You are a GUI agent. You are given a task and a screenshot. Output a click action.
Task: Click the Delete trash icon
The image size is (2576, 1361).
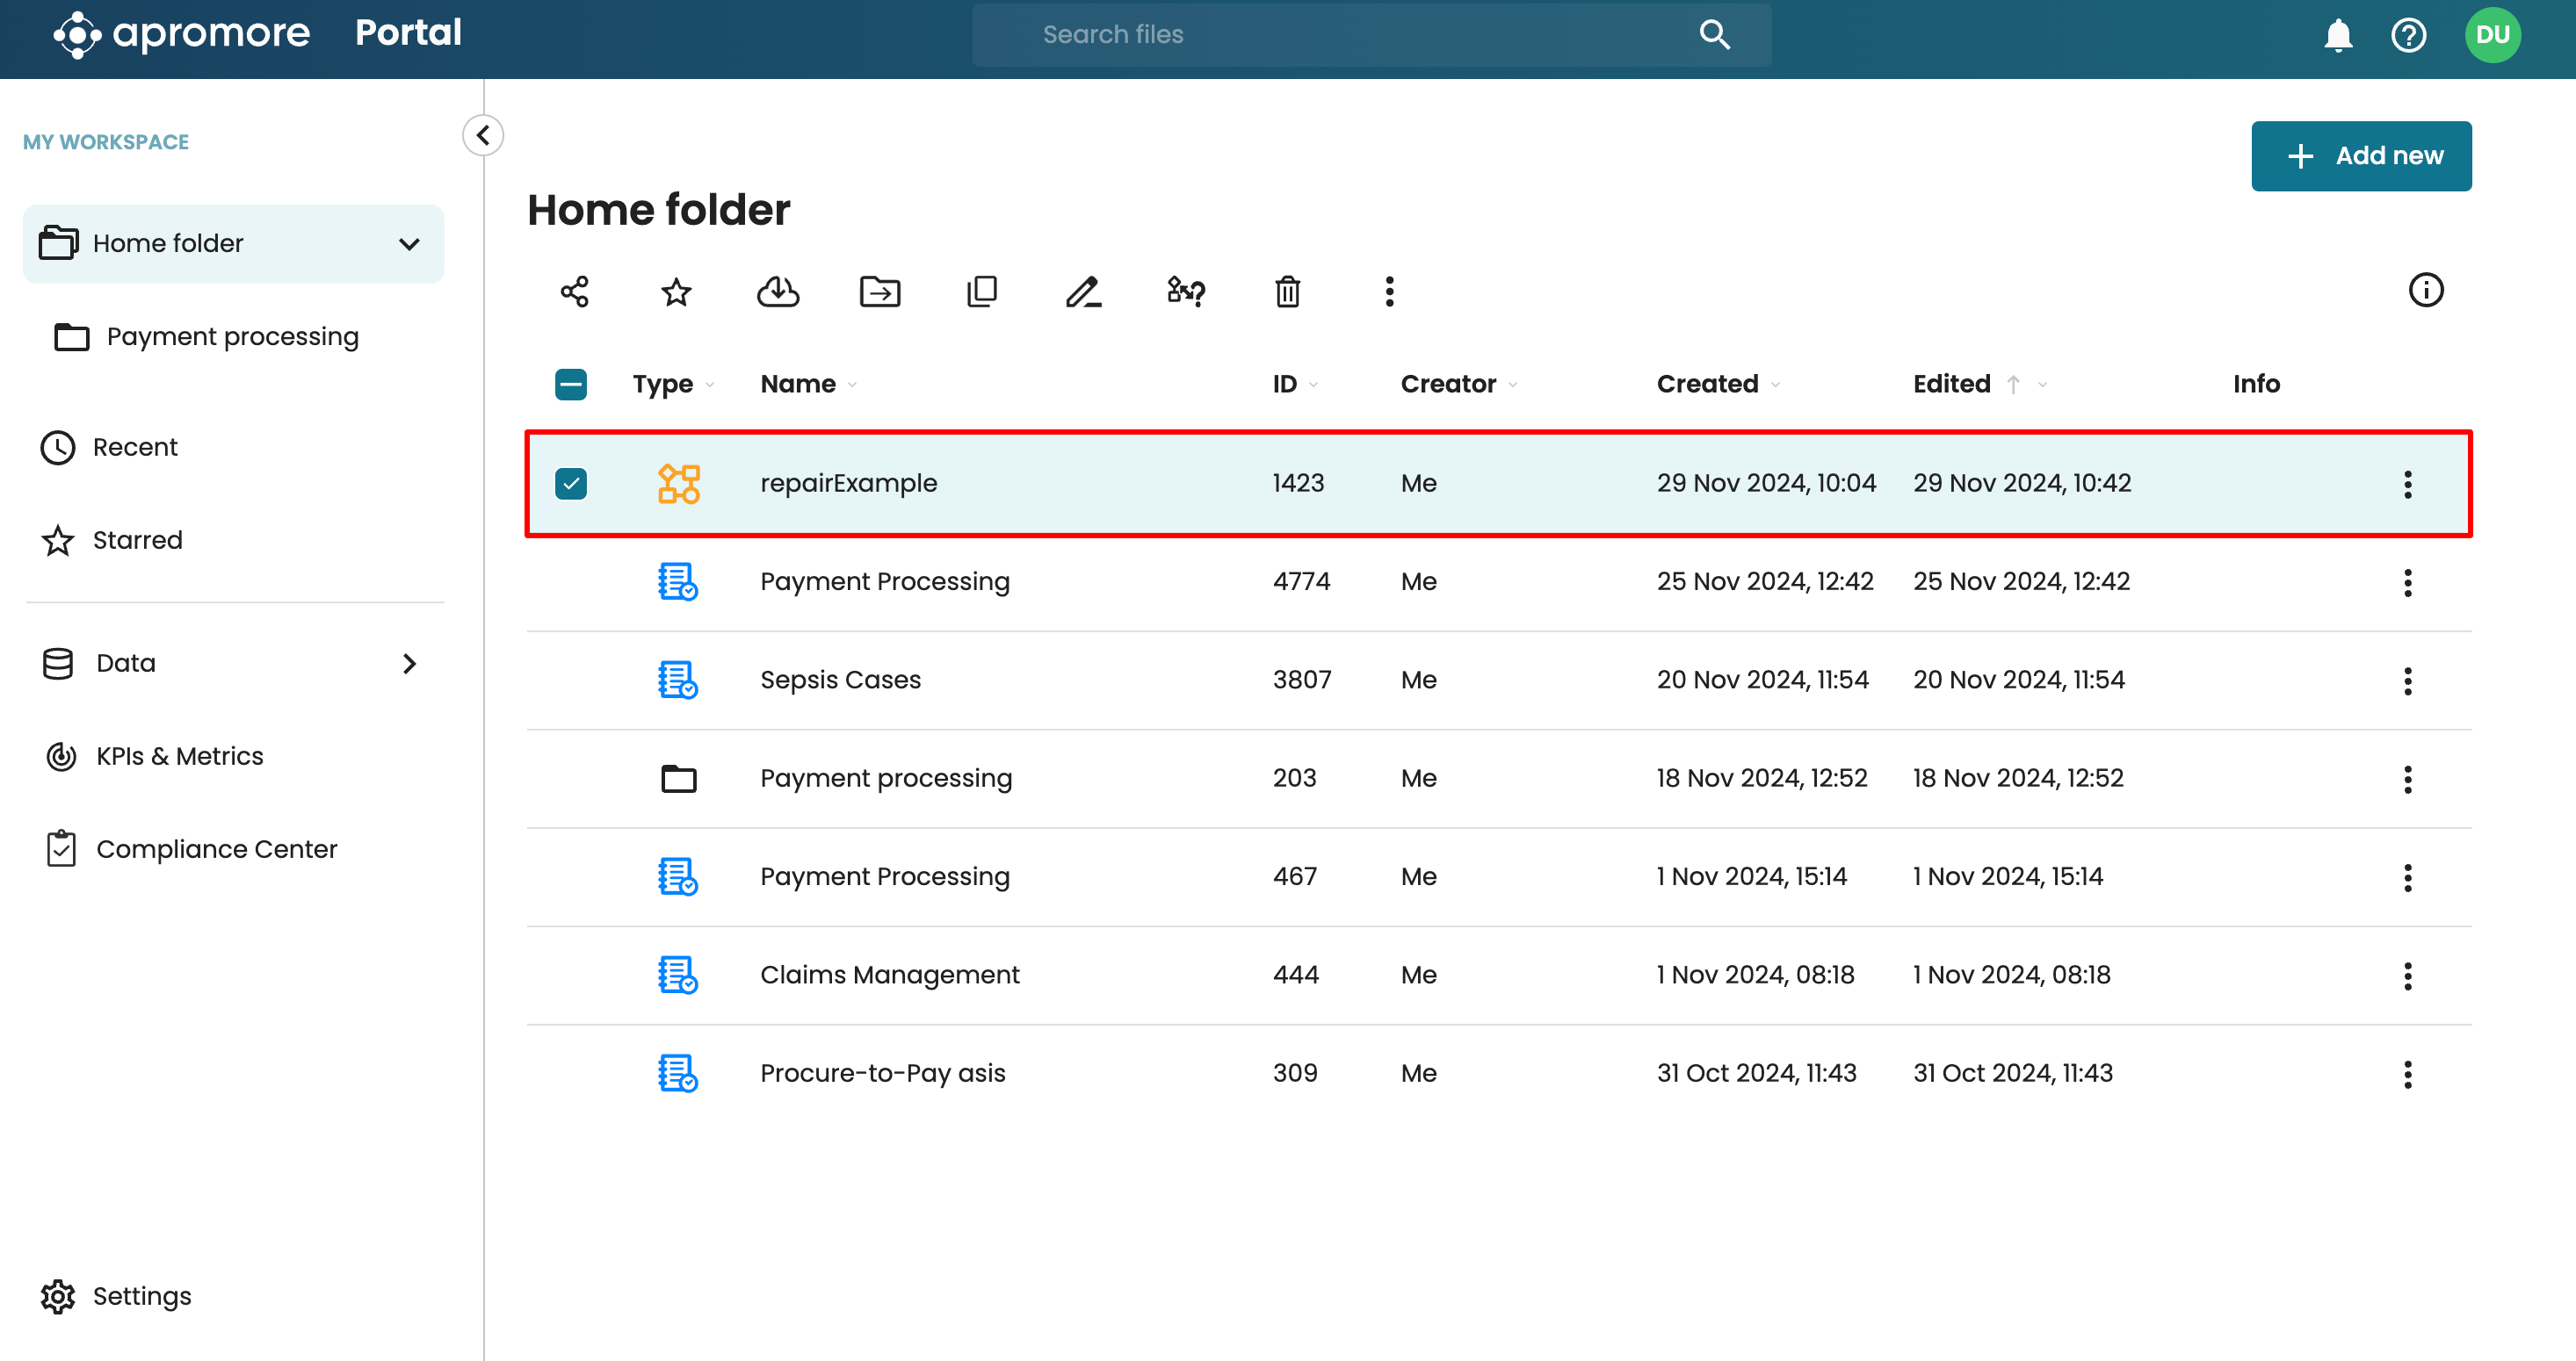click(x=1287, y=292)
